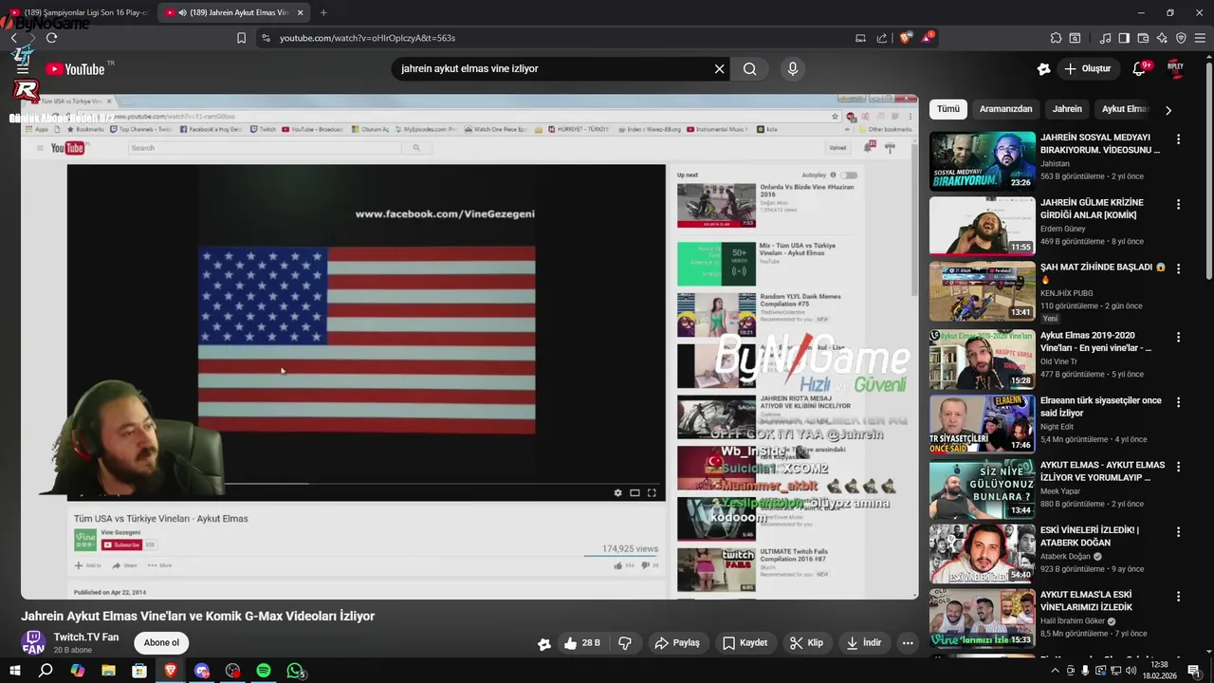Show hidden system tray icons
Viewport: 1214px width, 683px height.
[x=1056, y=671]
